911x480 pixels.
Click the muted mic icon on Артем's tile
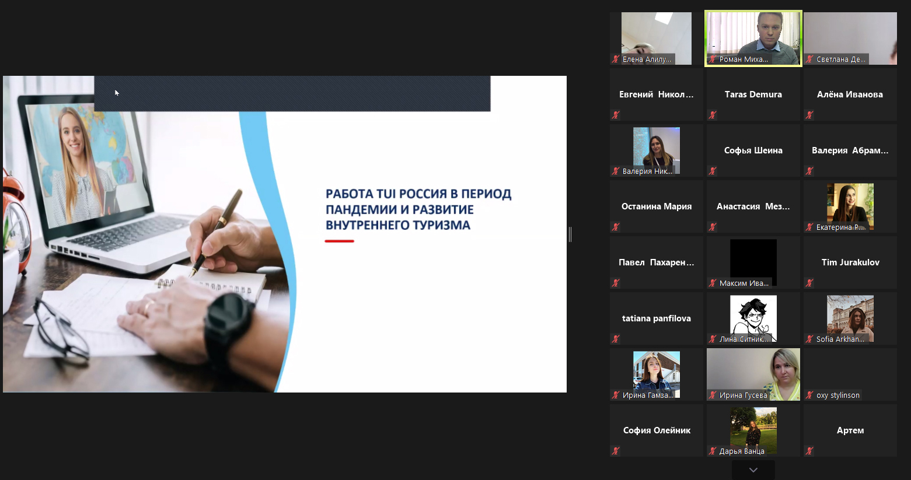[809, 451]
